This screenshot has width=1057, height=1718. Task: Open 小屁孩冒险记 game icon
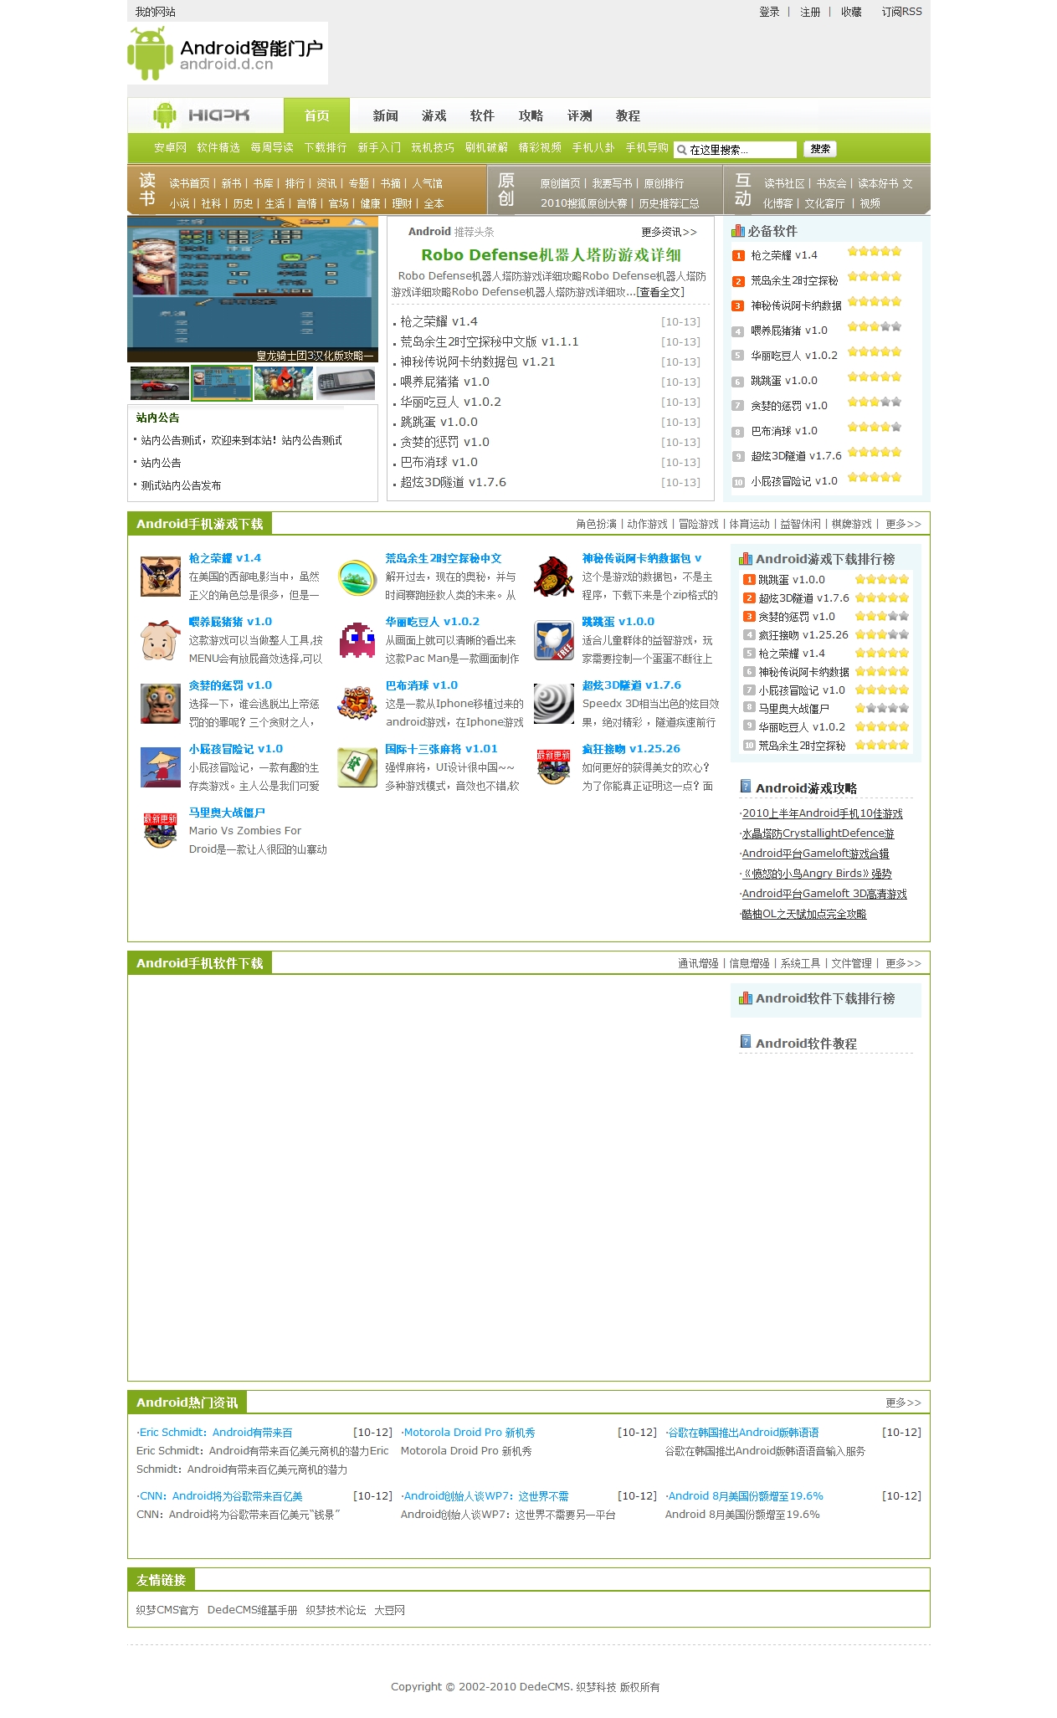pyautogui.click(x=161, y=767)
